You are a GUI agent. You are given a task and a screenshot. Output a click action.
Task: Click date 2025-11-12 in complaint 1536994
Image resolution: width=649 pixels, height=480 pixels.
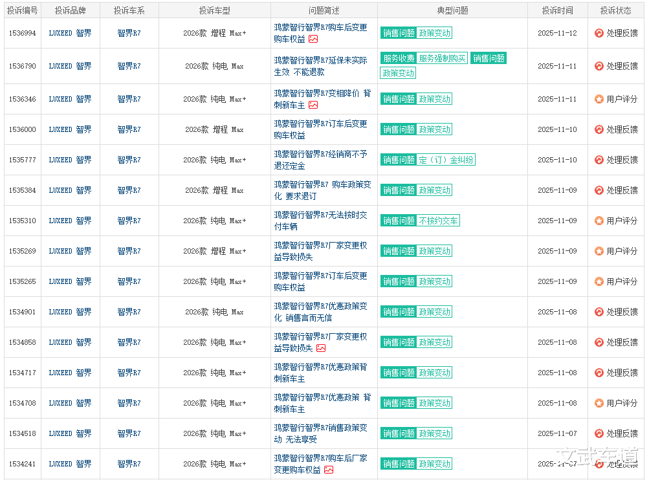[x=557, y=33]
